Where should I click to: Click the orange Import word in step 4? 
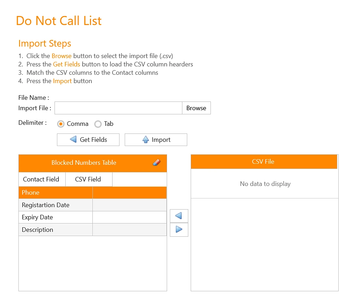point(62,81)
